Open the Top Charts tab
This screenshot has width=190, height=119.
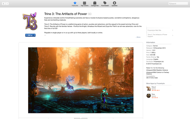tap(85, 4)
